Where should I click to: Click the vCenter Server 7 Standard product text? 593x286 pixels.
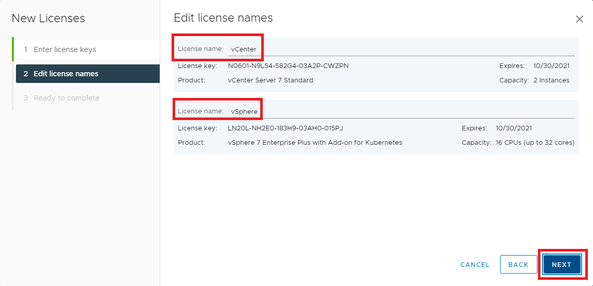[270, 80]
